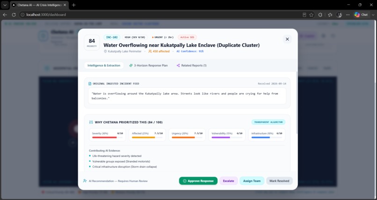The width and height of the screenshot is (377, 200).
Task: Click the Mark Resolved button
Action: [279, 181]
